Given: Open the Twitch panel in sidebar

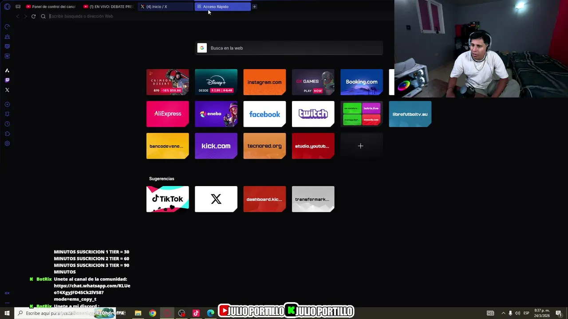Looking at the screenshot, I should click(x=7, y=80).
